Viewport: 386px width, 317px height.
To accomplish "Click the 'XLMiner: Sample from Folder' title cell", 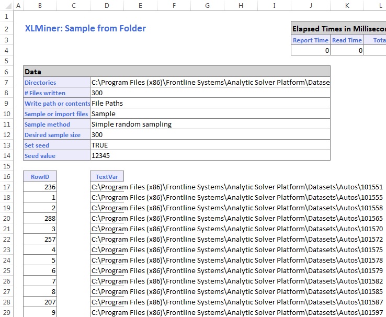I will point(85,29).
